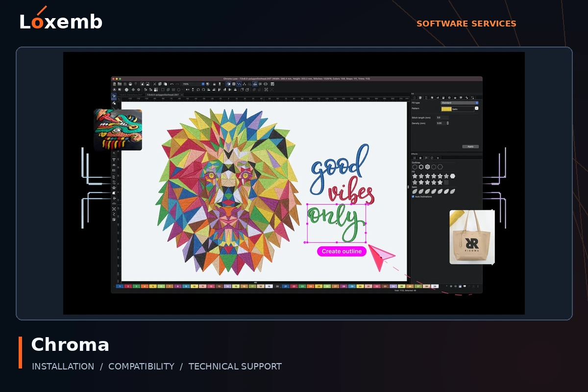Toggle the zigzag stitch view button

(x=239, y=84)
